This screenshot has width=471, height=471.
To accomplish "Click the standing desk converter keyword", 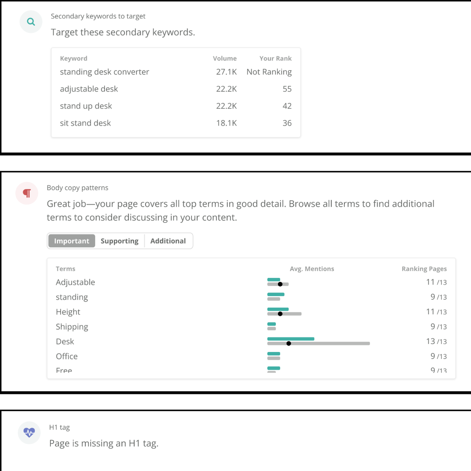I will click(104, 72).
